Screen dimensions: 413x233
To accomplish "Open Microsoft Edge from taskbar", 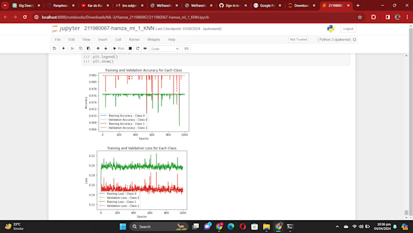I will point(231,226).
